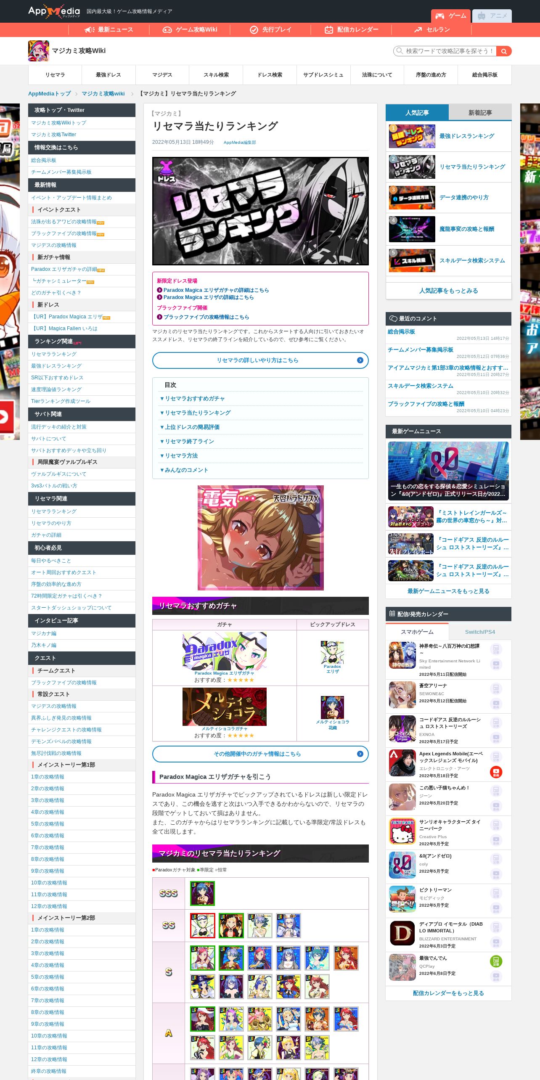Open the メルティショコラガチャ banner image
This screenshot has width=540, height=1080.
pos(224,707)
